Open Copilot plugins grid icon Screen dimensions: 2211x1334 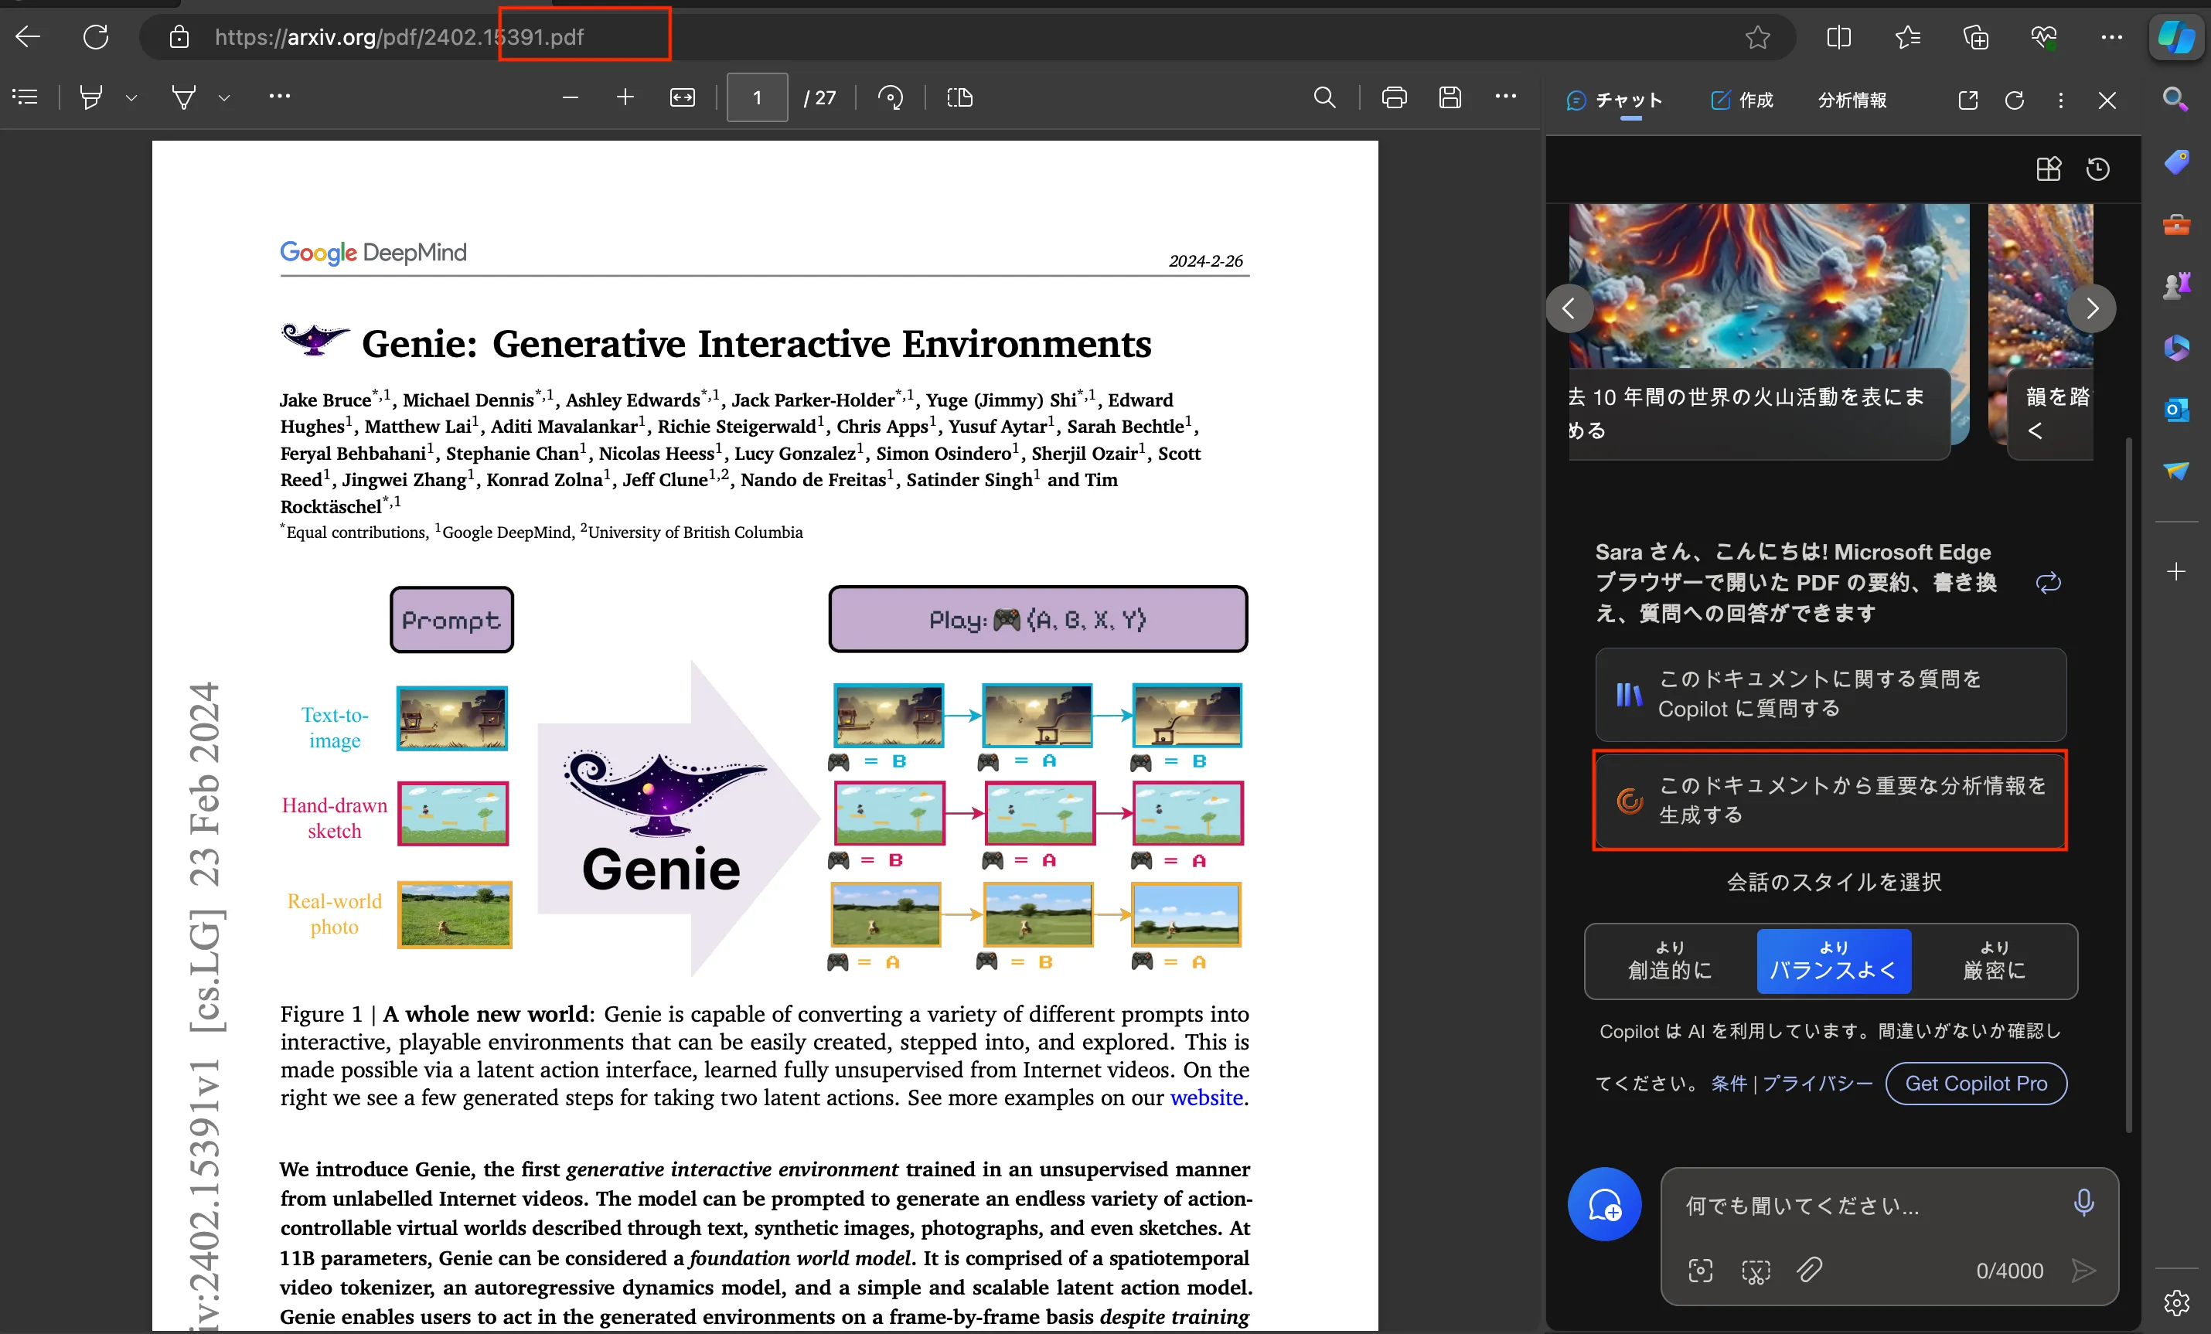pyautogui.click(x=2049, y=168)
